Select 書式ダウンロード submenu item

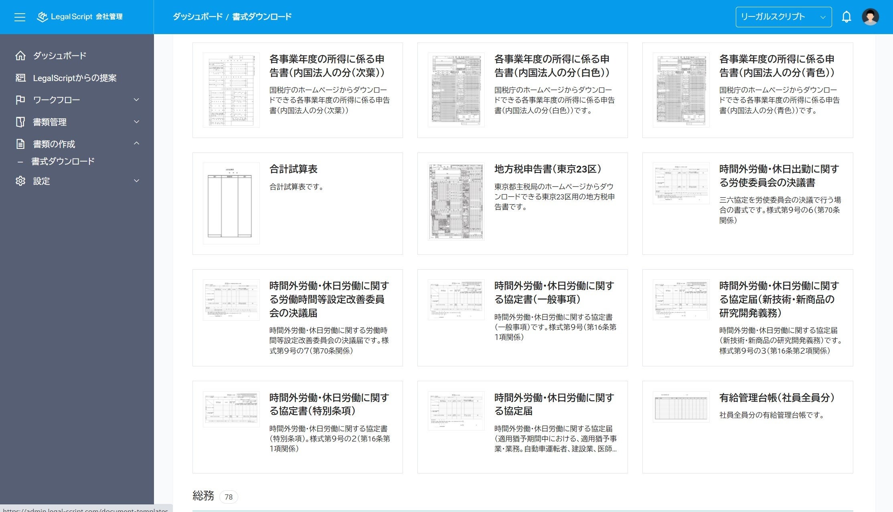[x=63, y=161]
